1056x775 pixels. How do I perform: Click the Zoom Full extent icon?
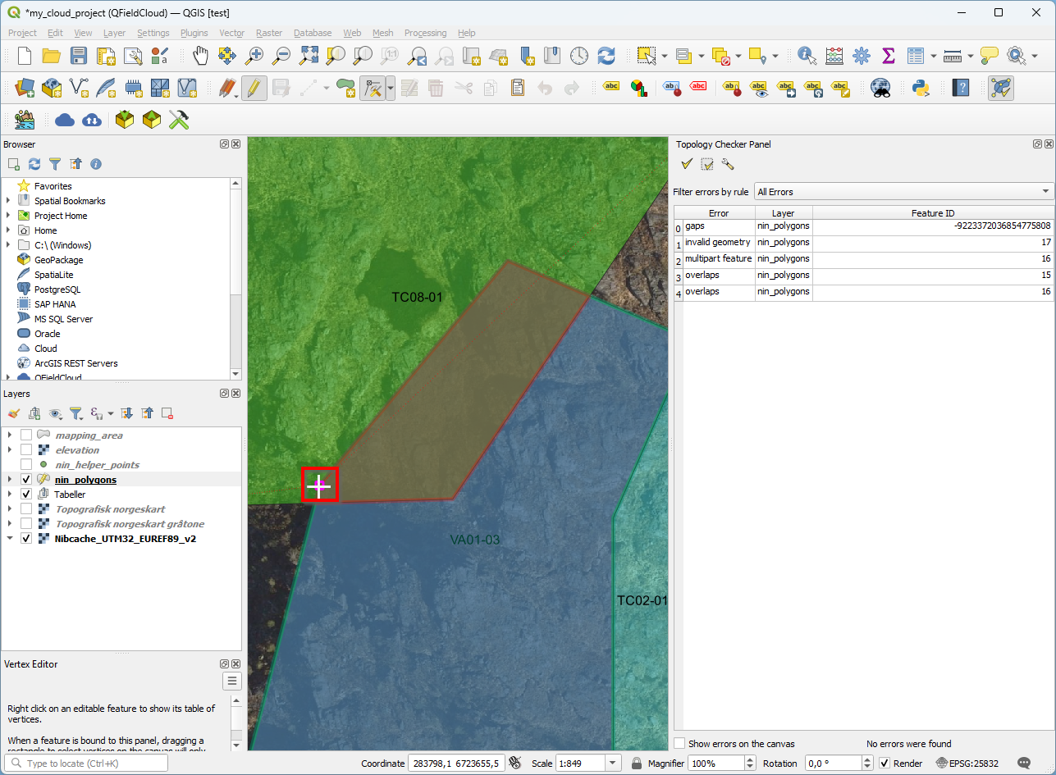(309, 56)
